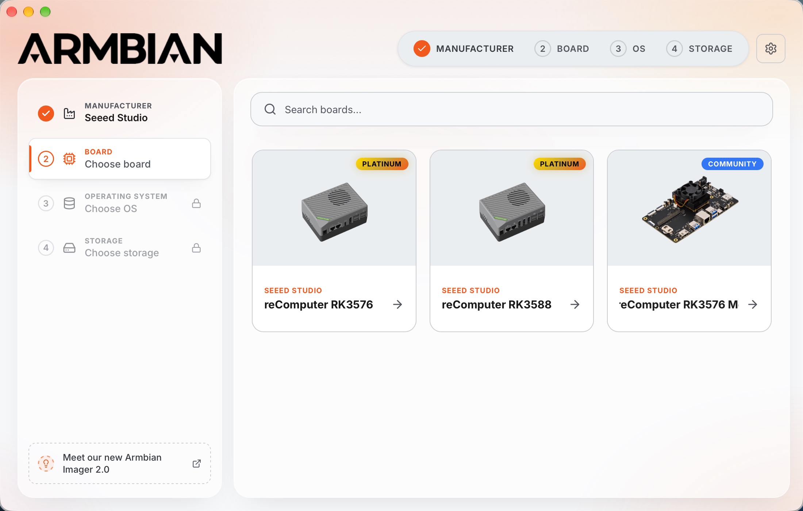
Task: Click circled number 4 in sidebar Storage row
Action: (x=46, y=248)
